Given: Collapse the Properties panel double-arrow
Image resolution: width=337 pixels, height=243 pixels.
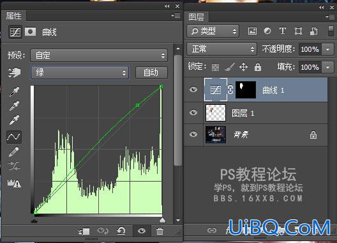Looking at the screenshot, I should point(167,6).
